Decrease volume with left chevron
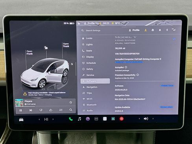 (139, 119)
